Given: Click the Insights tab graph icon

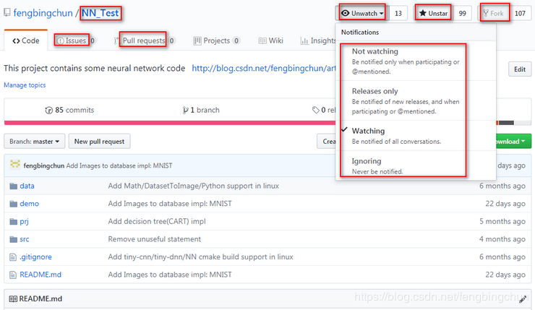Looking at the screenshot, I should click(x=304, y=41).
